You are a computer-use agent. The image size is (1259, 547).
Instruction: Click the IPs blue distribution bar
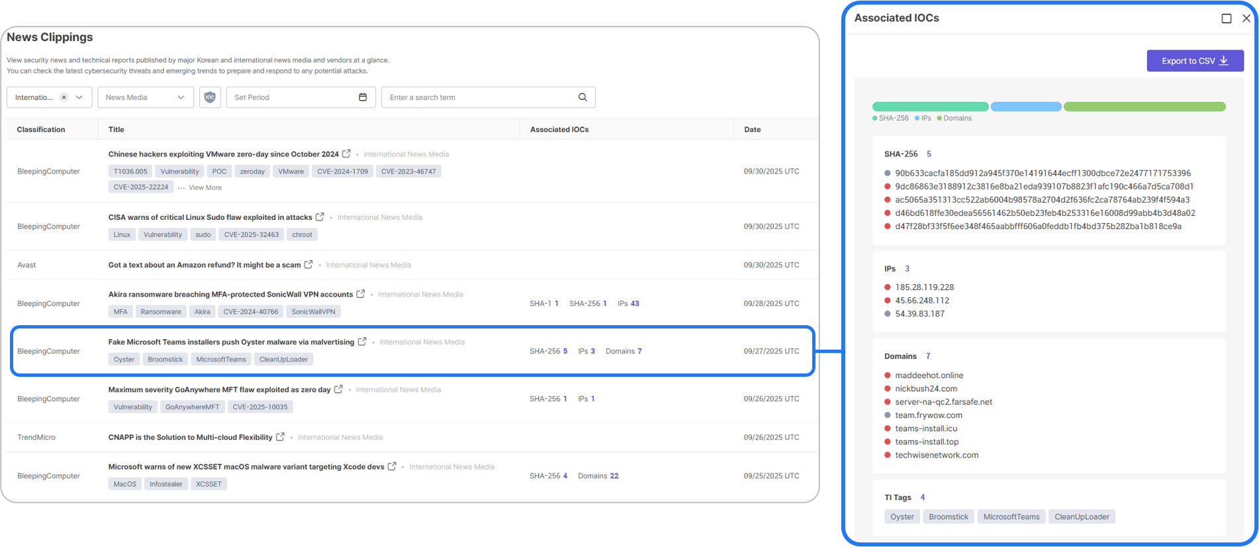coord(1026,107)
